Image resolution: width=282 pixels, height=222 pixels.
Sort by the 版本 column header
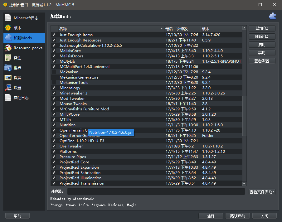pyautogui.click(x=221, y=29)
